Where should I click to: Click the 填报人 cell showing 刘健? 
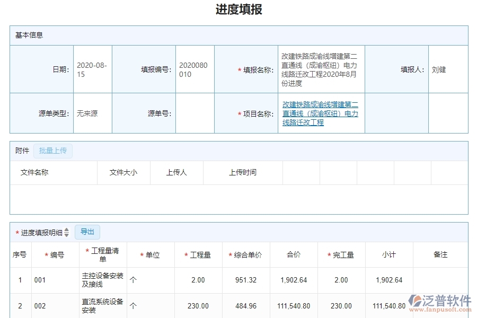tap(448, 69)
